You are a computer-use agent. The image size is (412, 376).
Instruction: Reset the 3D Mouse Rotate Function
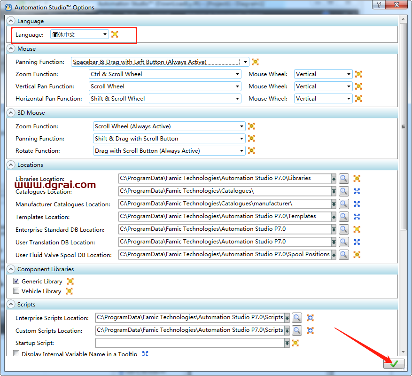pos(251,151)
